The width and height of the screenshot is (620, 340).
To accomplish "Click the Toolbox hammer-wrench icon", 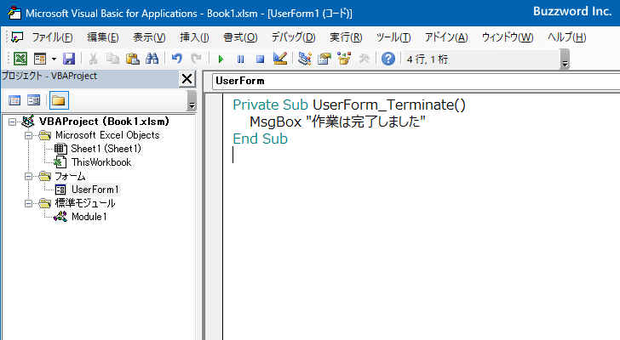I will point(364,59).
